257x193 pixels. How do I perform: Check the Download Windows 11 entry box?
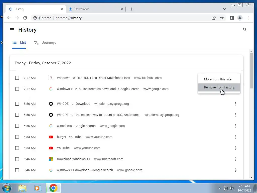tap(17, 159)
